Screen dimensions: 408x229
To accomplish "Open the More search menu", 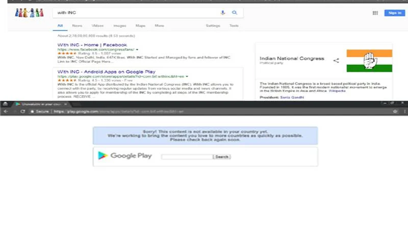I will [x=159, y=25].
